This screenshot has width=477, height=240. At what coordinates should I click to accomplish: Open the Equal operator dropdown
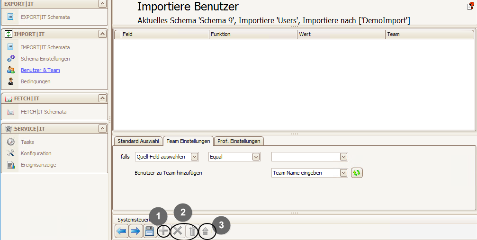(x=256, y=157)
